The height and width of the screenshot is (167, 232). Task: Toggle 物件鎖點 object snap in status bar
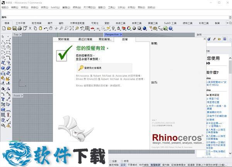click(144, 165)
